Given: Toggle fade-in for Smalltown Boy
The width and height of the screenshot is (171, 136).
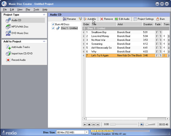Looking at the screenshot, I should (157, 32).
